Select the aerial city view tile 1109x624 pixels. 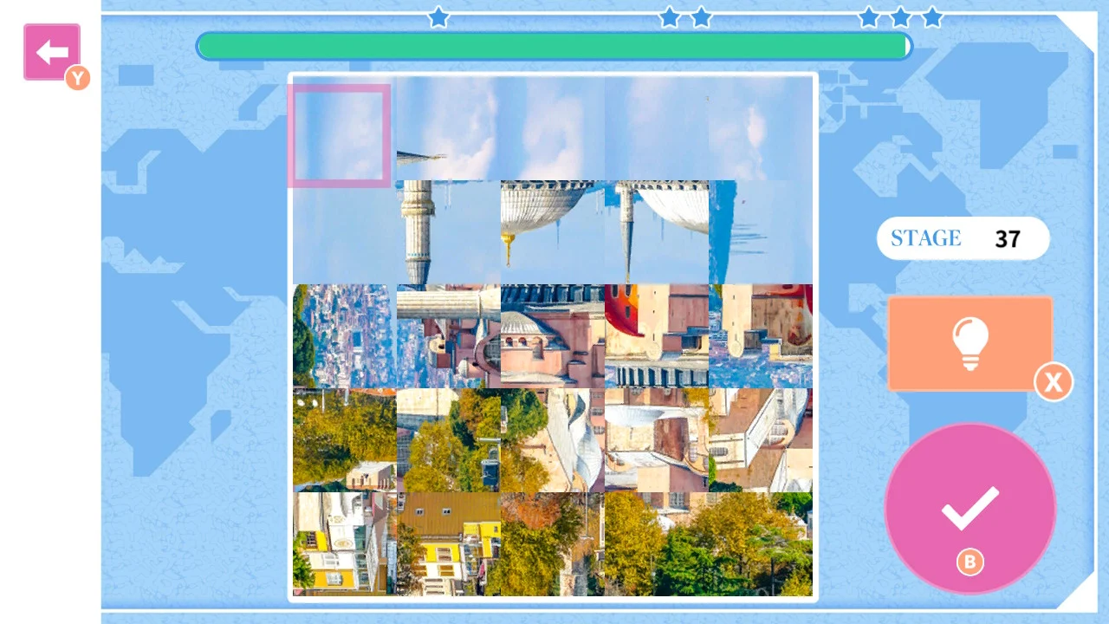pyautogui.click(x=344, y=336)
